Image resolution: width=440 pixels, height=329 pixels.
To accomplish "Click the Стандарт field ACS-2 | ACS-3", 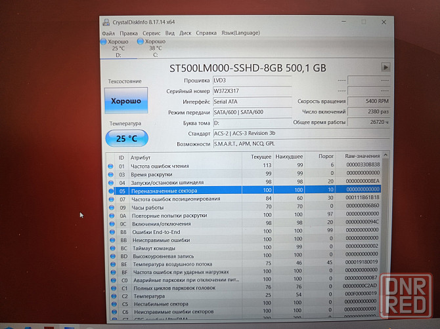I will [301, 133].
